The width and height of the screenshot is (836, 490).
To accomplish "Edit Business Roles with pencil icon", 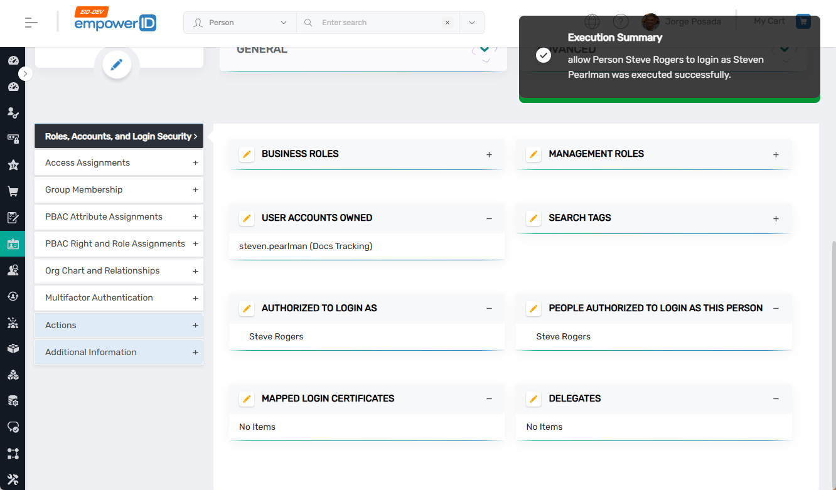I will click(x=247, y=154).
